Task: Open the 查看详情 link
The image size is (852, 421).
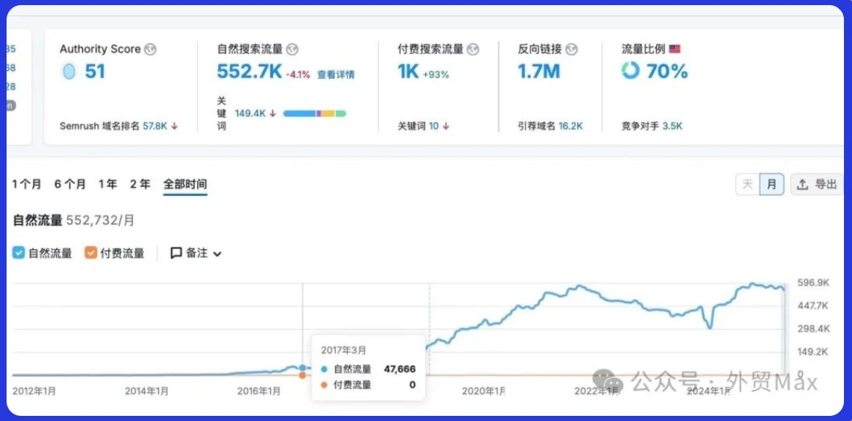Action: pyautogui.click(x=335, y=75)
